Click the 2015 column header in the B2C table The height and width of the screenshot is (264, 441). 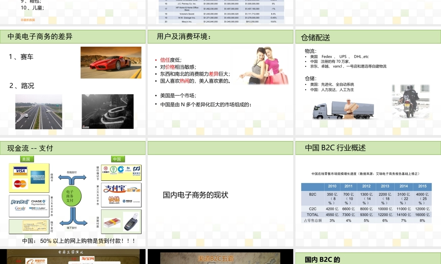(422, 186)
